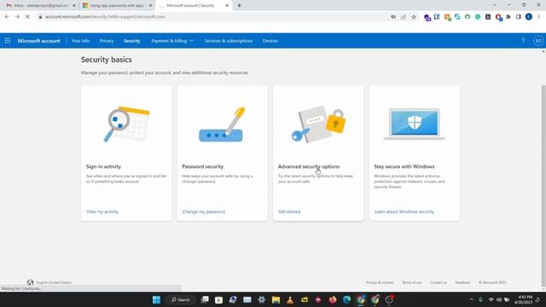Click the English (United States) language link
Image resolution: width=546 pixels, height=307 pixels.
point(54,282)
